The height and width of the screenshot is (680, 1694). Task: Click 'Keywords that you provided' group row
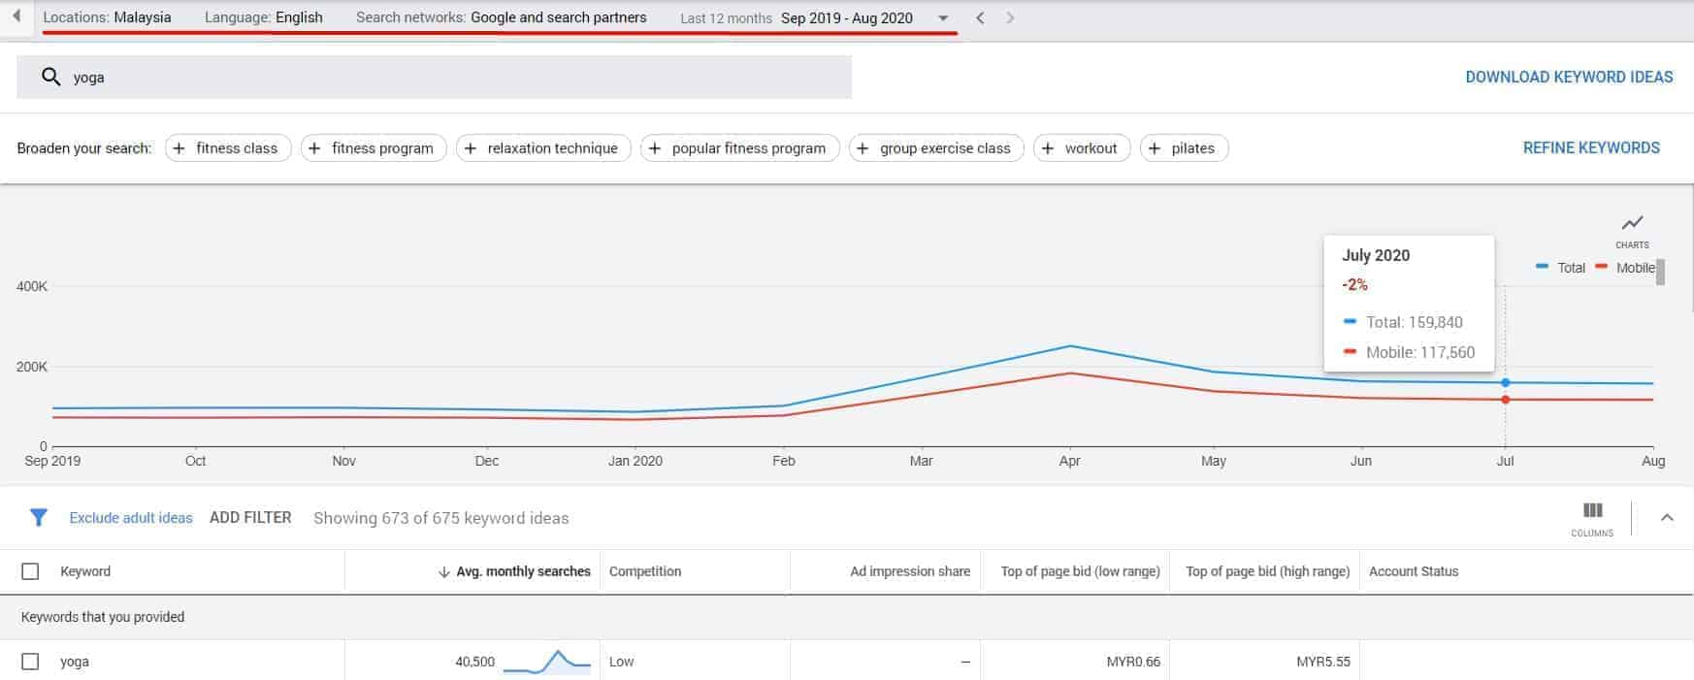tap(847, 617)
